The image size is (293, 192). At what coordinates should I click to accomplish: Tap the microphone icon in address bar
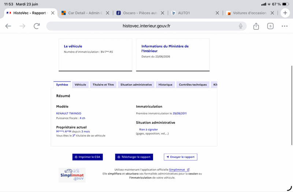pos(241,26)
